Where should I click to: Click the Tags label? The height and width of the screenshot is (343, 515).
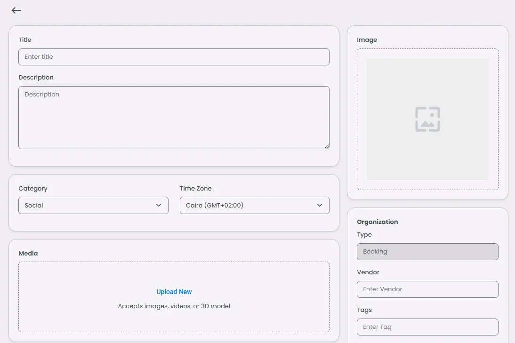(364, 310)
